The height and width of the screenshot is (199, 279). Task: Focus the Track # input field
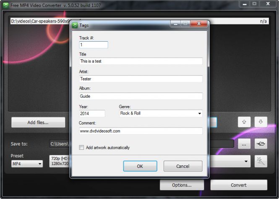pyautogui.click(x=94, y=45)
